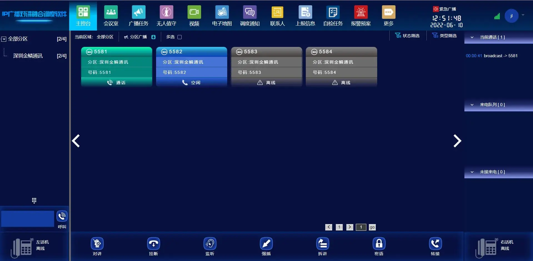Select the broadcast -> 5581 current call entry

click(492, 56)
